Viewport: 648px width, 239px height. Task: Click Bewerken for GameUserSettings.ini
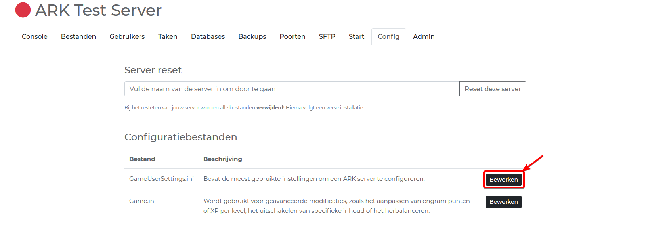coord(503,180)
